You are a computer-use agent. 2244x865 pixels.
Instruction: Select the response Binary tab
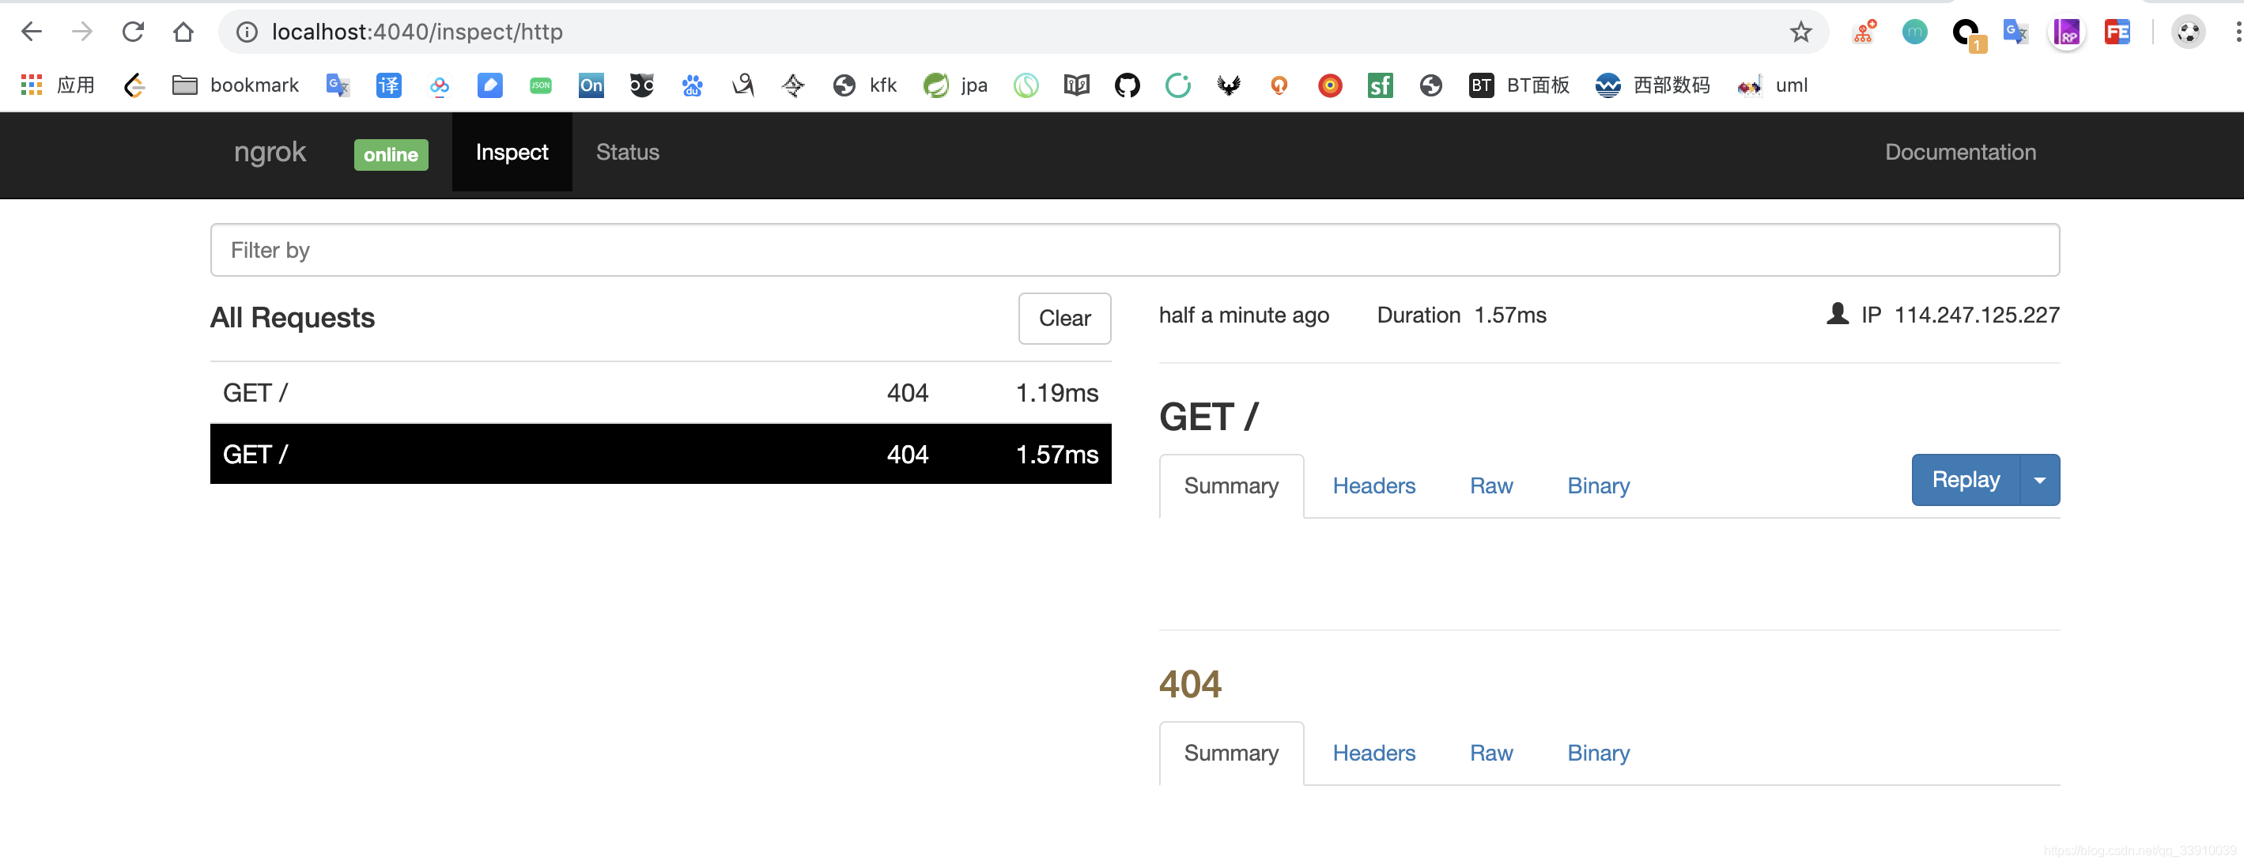(x=1598, y=753)
